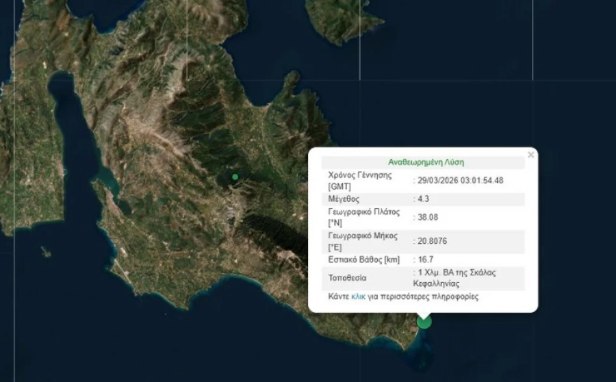Click the 'Χρόνος Γέννησης [GMT]' label
Viewport: 616px width, 382px height.
(360, 181)
